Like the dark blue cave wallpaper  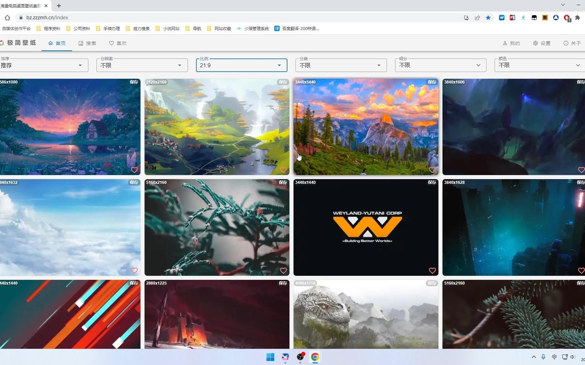[x=581, y=170]
